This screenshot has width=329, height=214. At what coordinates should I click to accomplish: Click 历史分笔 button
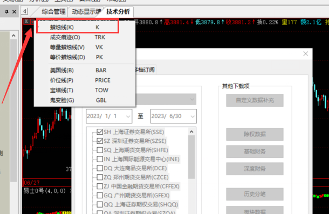click(255, 194)
